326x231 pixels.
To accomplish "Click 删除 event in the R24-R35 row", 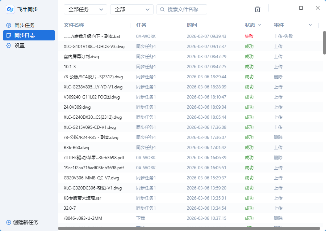I will (278, 138).
